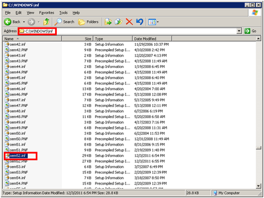264x198 pixels.
Task: Sort by the Type column header
Action: (x=113, y=39)
